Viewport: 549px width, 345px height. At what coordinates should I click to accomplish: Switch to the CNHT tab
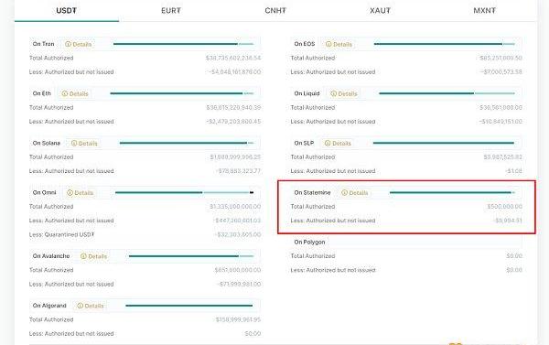(275, 10)
